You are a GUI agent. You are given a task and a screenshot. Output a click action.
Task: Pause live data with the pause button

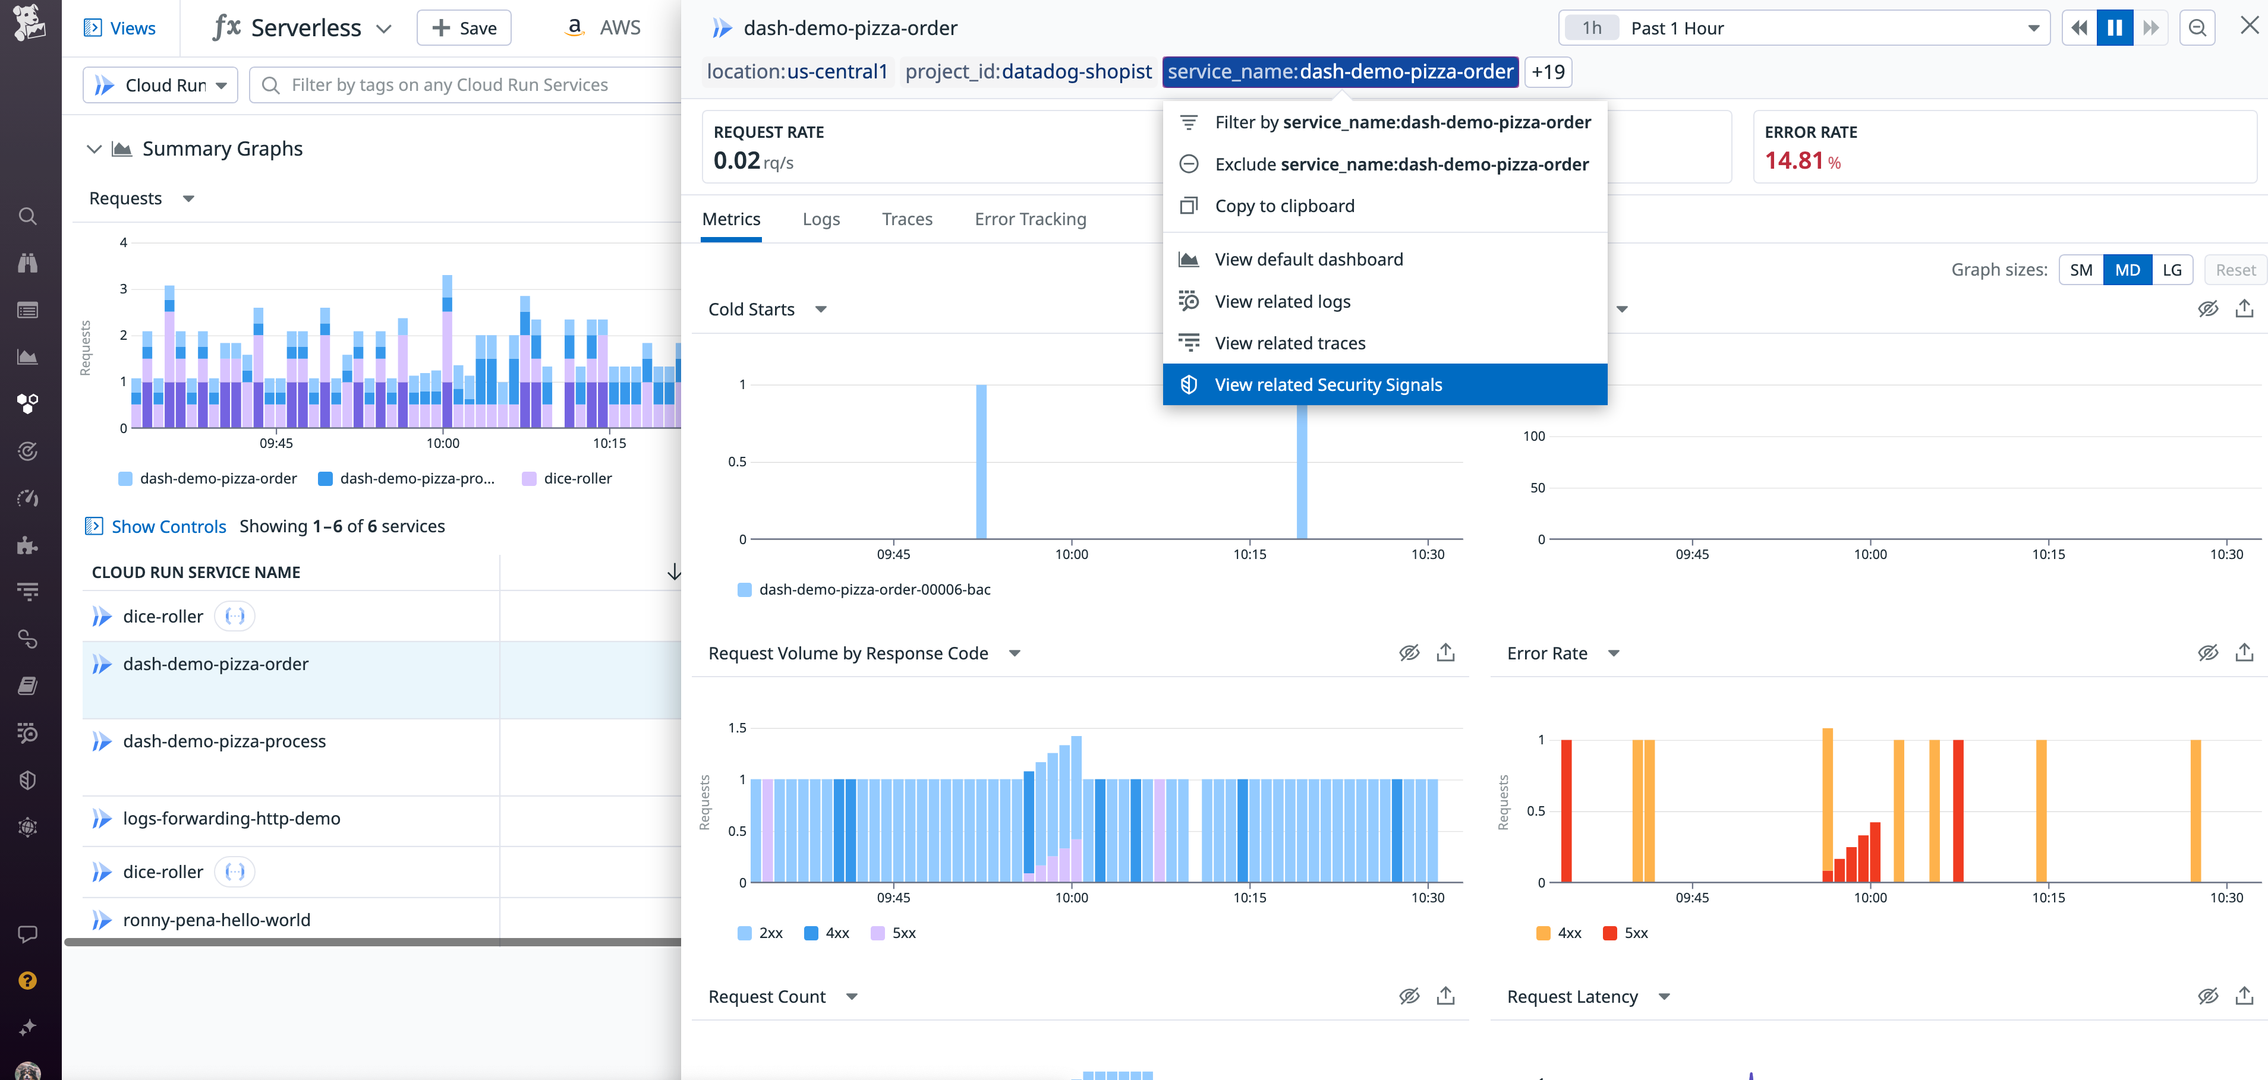2115,27
